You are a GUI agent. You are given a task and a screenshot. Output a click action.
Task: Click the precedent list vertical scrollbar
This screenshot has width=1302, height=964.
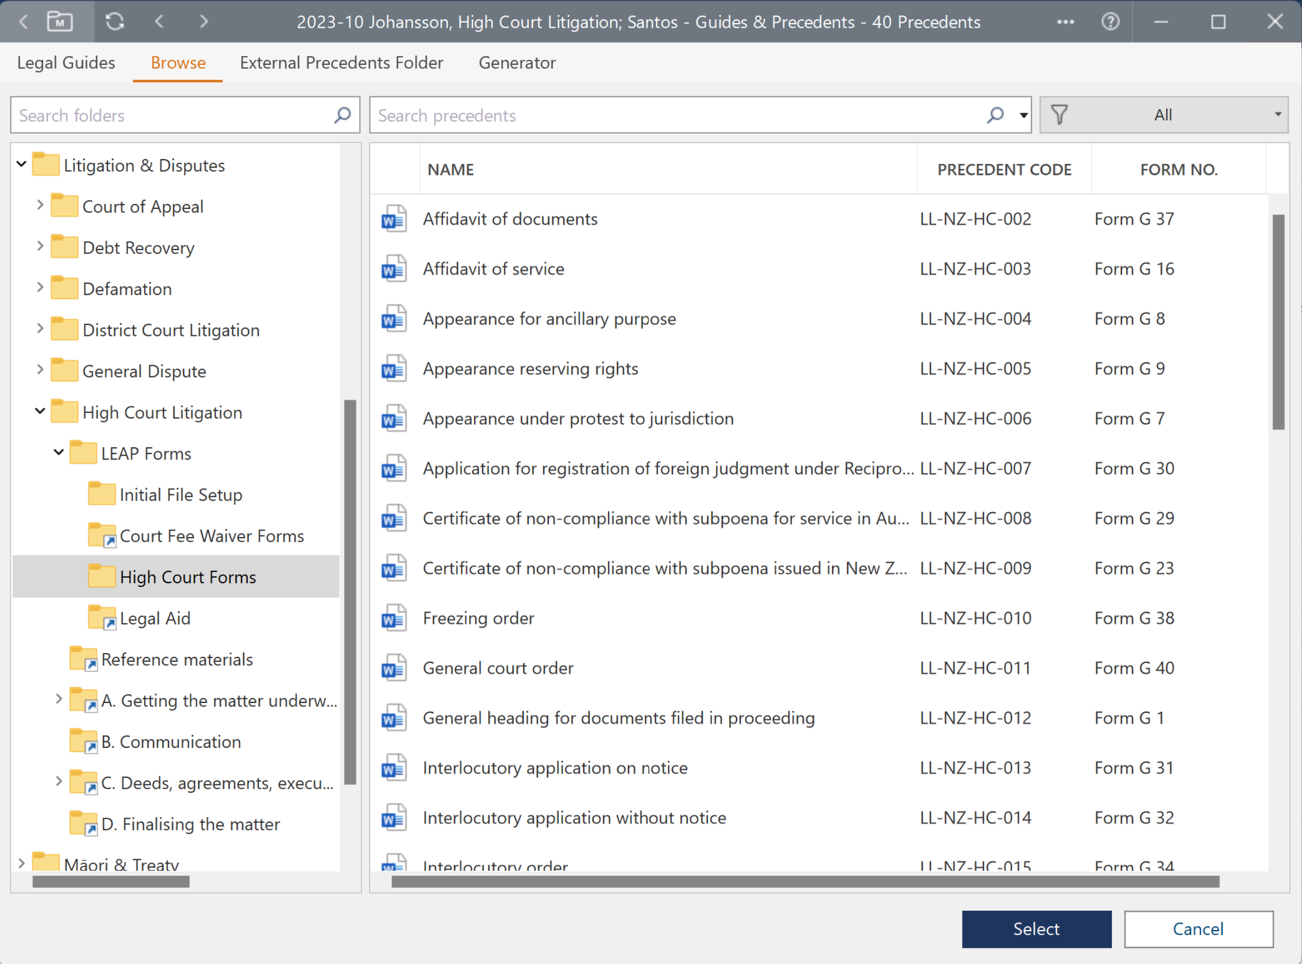point(1279,322)
